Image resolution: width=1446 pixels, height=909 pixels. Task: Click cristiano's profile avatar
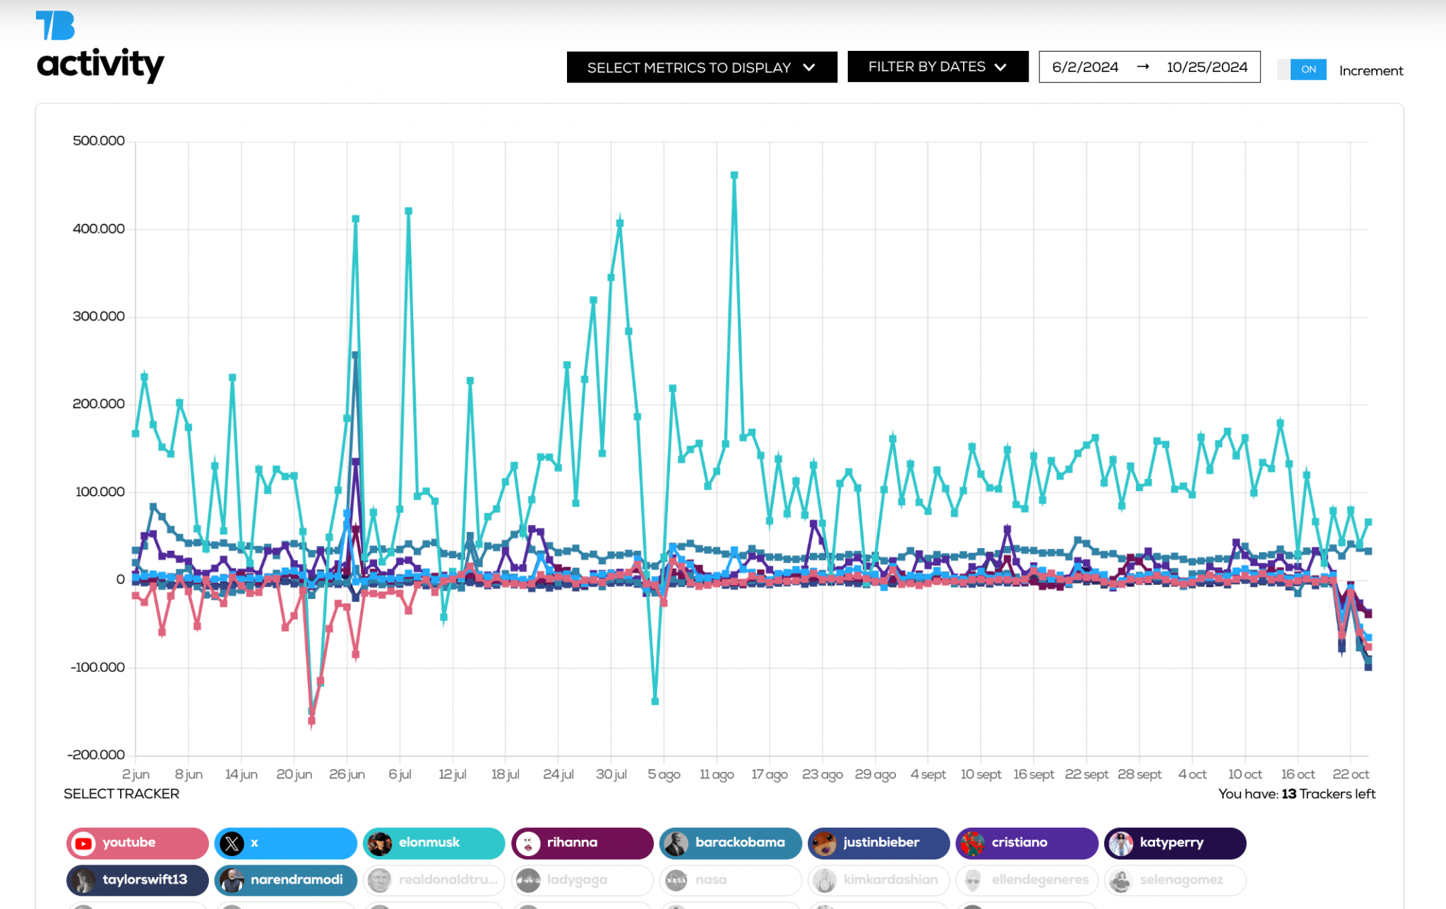click(973, 843)
